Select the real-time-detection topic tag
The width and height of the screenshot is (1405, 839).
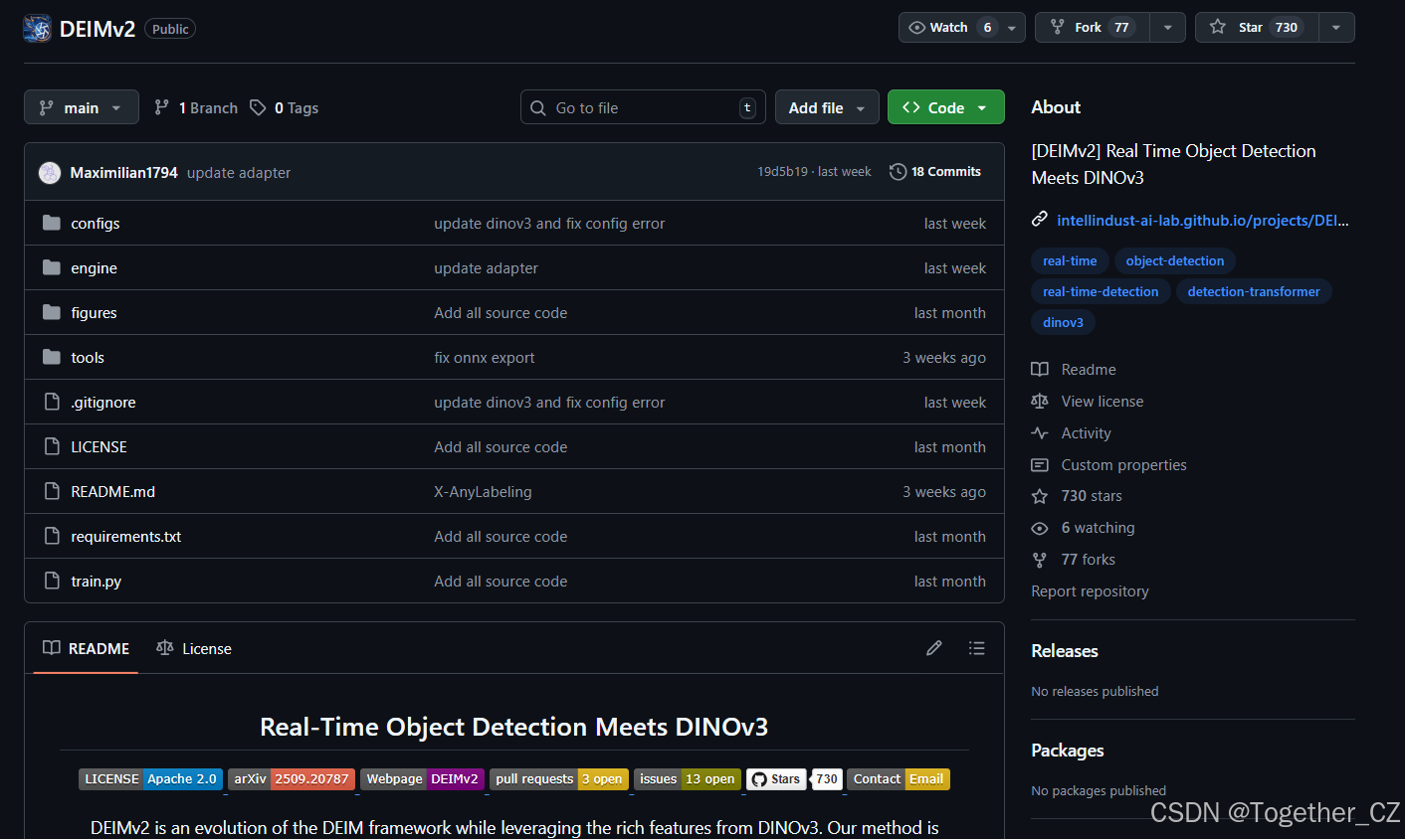[1101, 291]
